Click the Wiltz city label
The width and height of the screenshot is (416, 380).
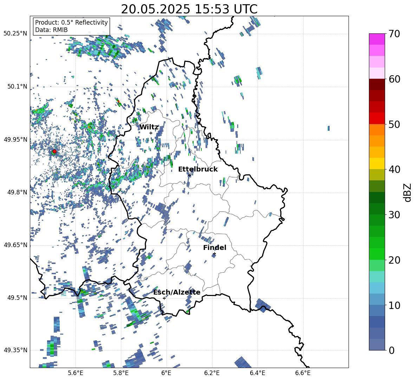click(x=149, y=127)
